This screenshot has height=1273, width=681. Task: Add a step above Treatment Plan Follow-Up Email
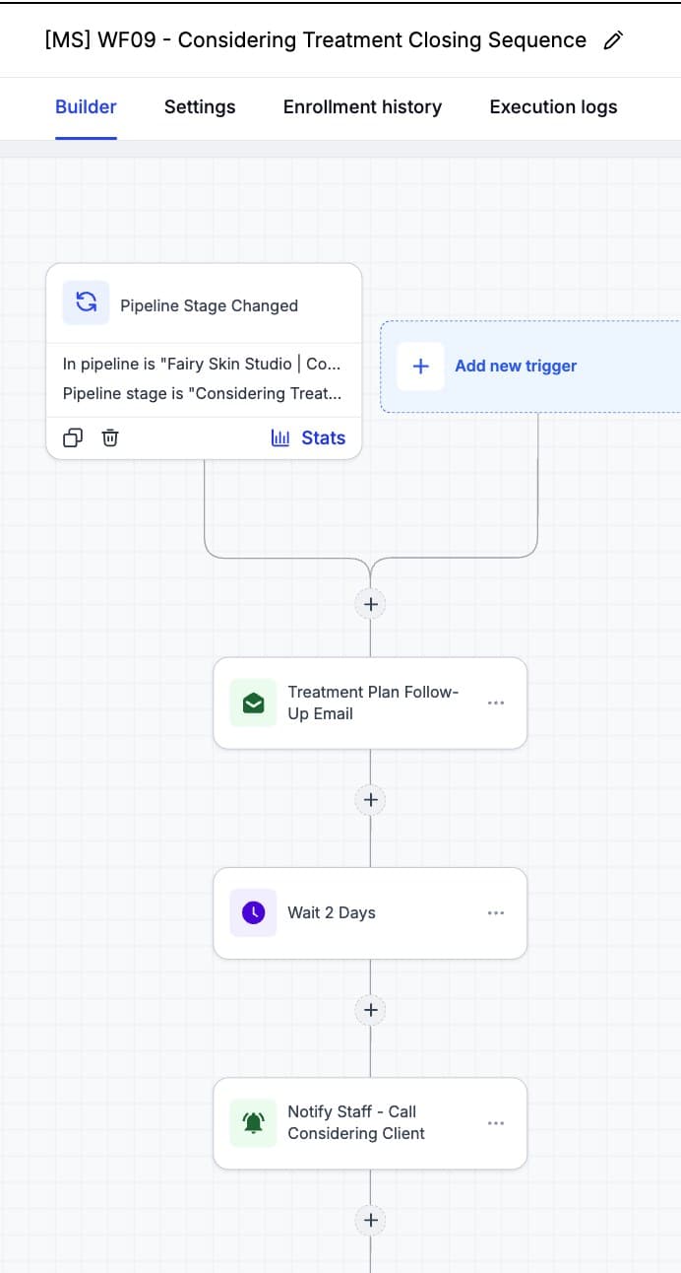[x=370, y=604]
